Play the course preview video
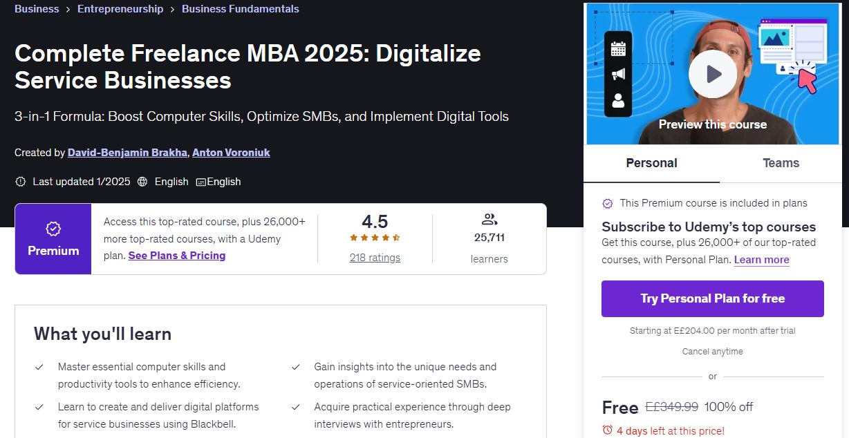 pos(713,74)
